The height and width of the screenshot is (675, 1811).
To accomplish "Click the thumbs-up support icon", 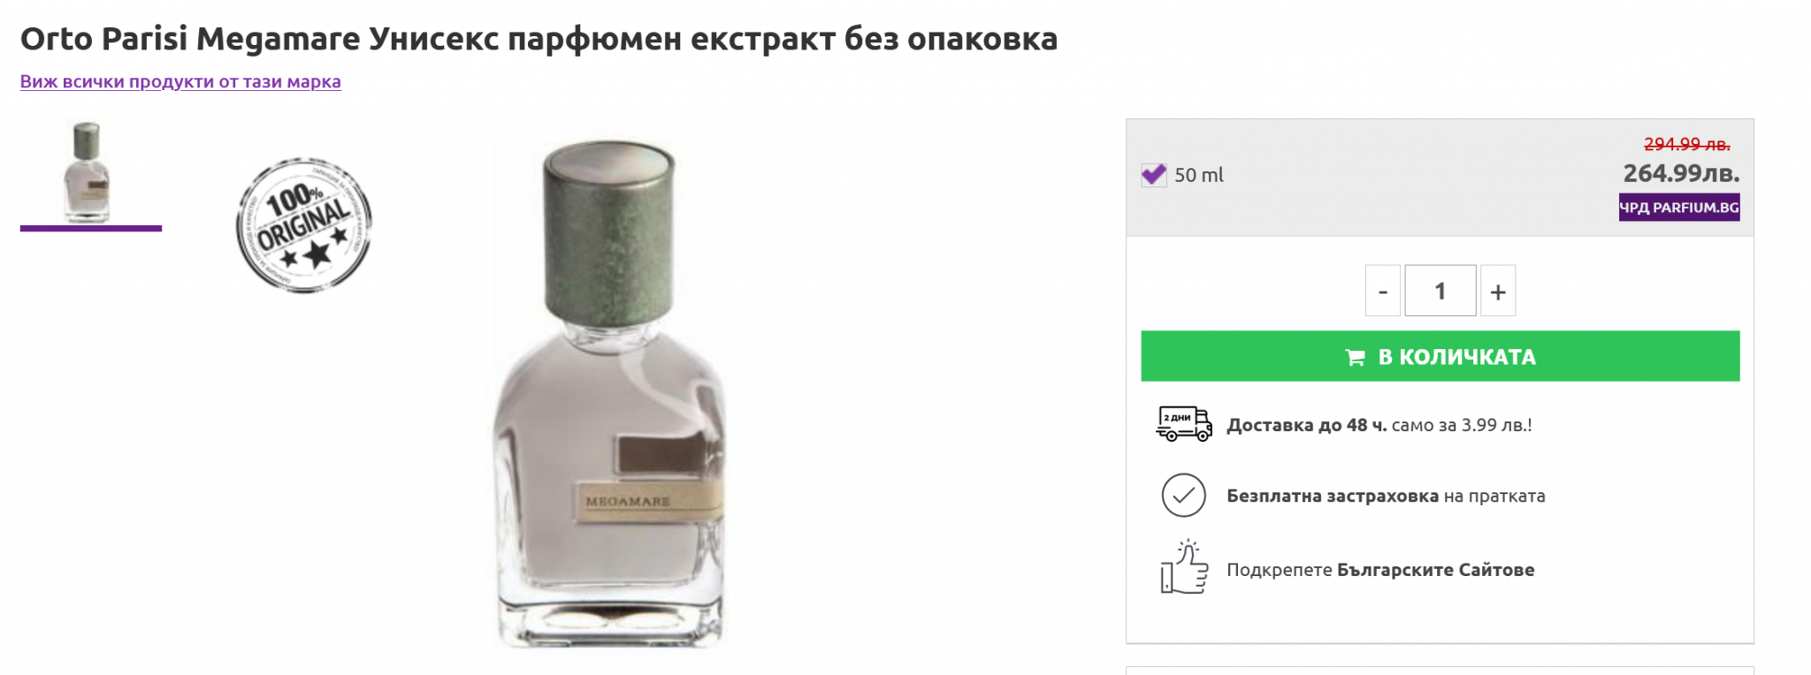I will (1183, 568).
